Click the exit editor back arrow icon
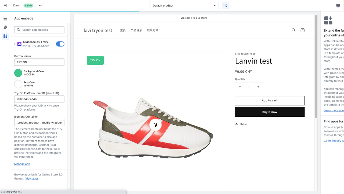The image size is (344, 194). [5, 5]
